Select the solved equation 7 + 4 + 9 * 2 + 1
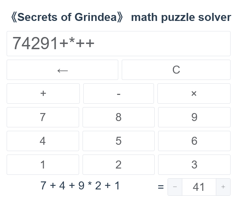 (x=80, y=186)
